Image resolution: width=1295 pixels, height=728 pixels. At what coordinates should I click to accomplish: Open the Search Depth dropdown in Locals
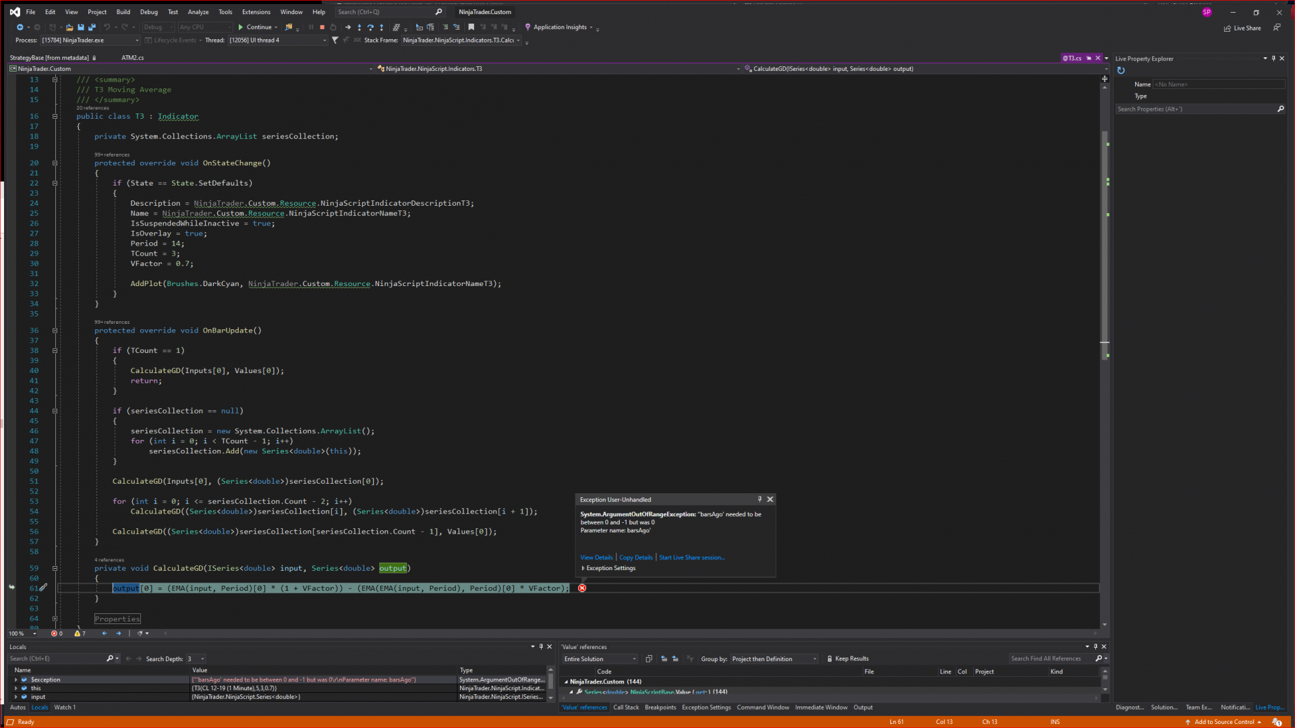196,659
